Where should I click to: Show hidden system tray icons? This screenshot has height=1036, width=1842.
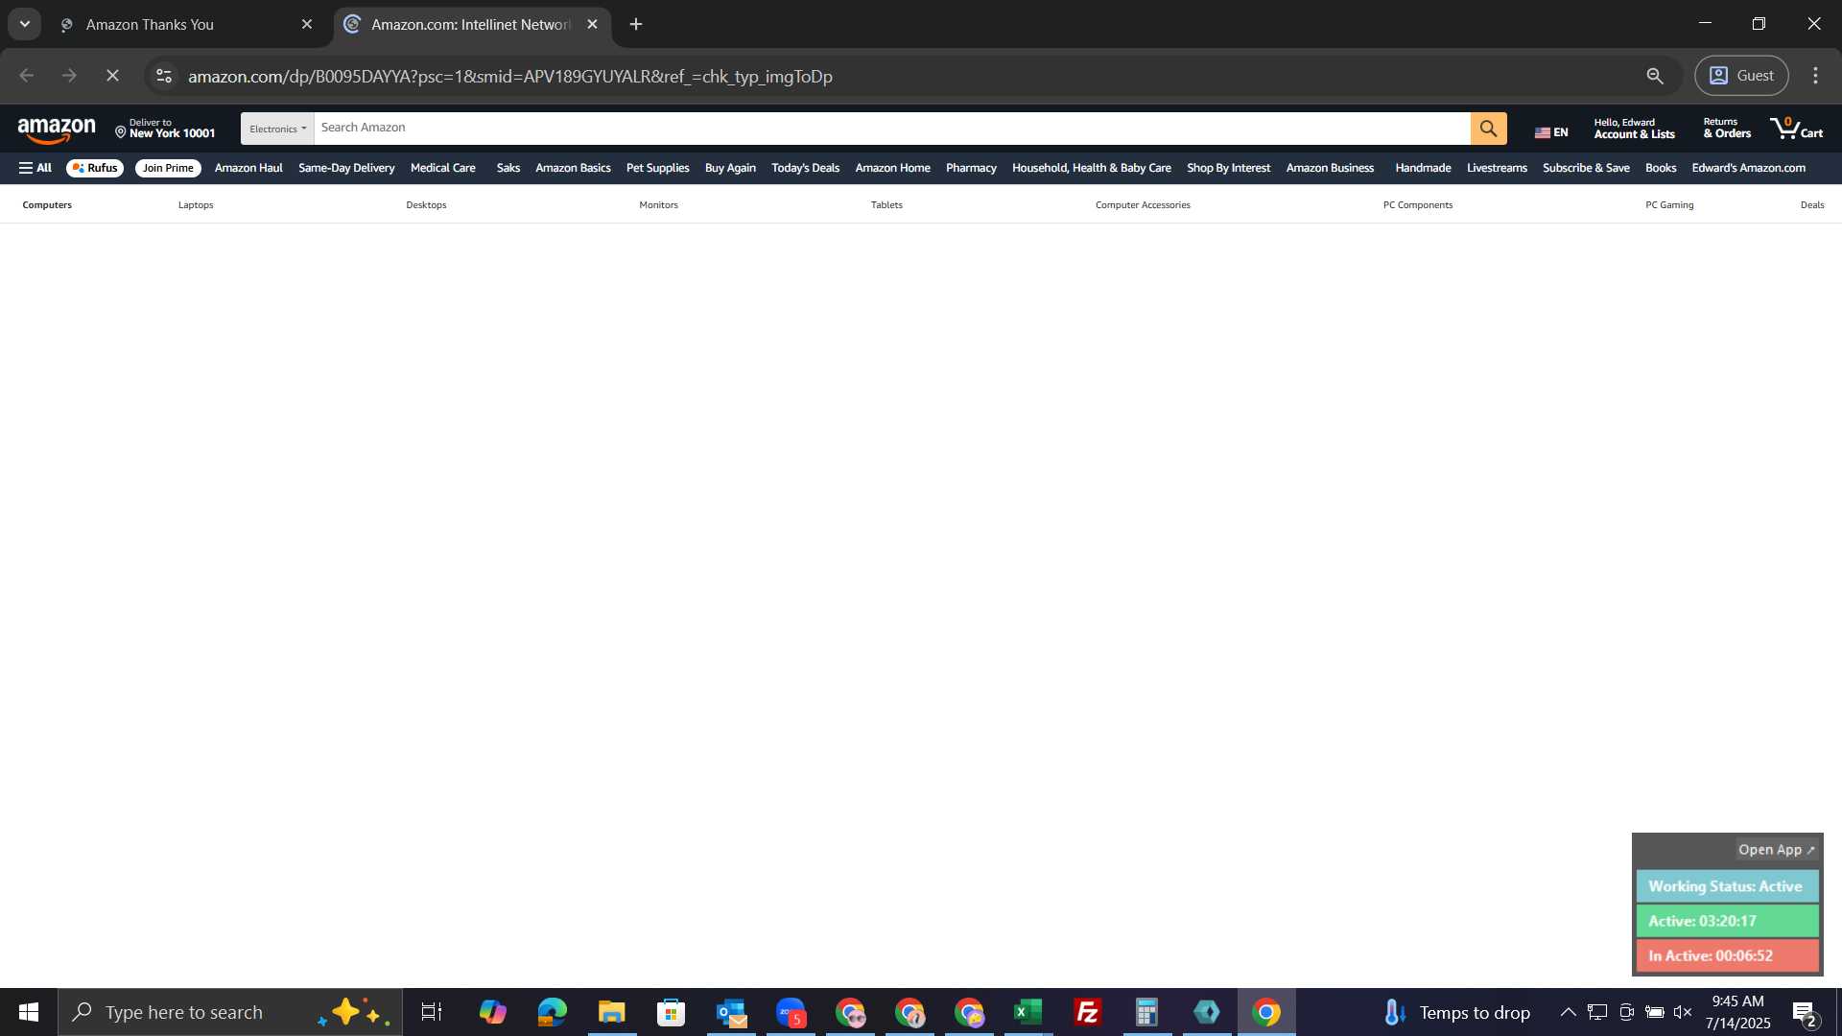pyautogui.click(x=1568, y=1012)
